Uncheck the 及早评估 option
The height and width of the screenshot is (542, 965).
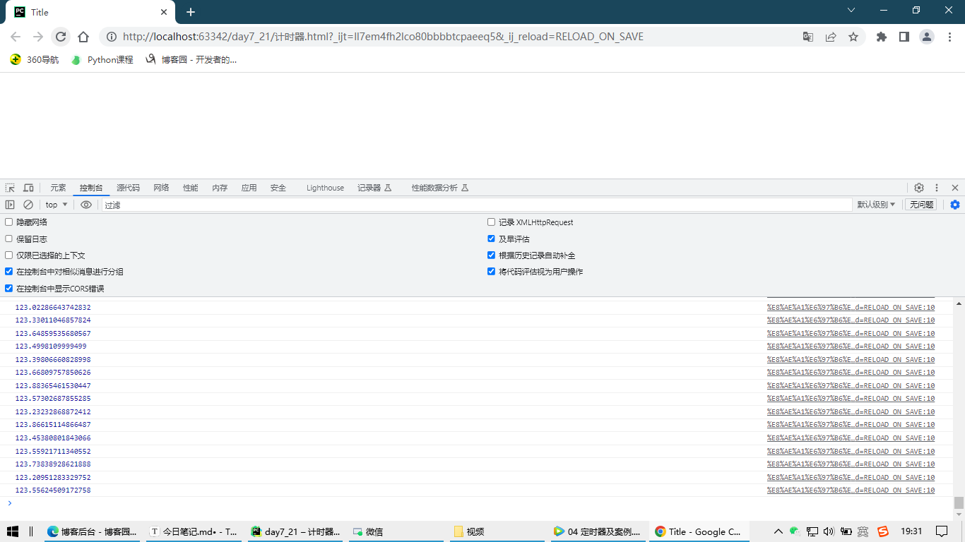pos(492,239)
